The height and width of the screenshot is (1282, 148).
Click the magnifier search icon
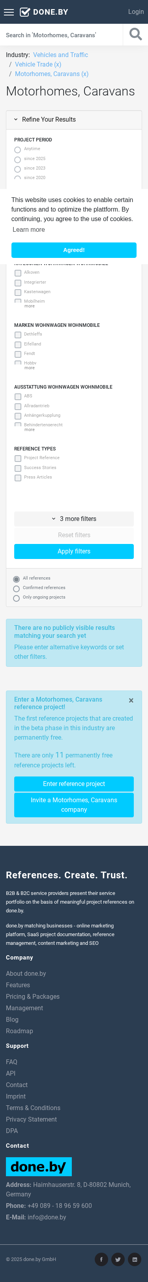[135, 34]
